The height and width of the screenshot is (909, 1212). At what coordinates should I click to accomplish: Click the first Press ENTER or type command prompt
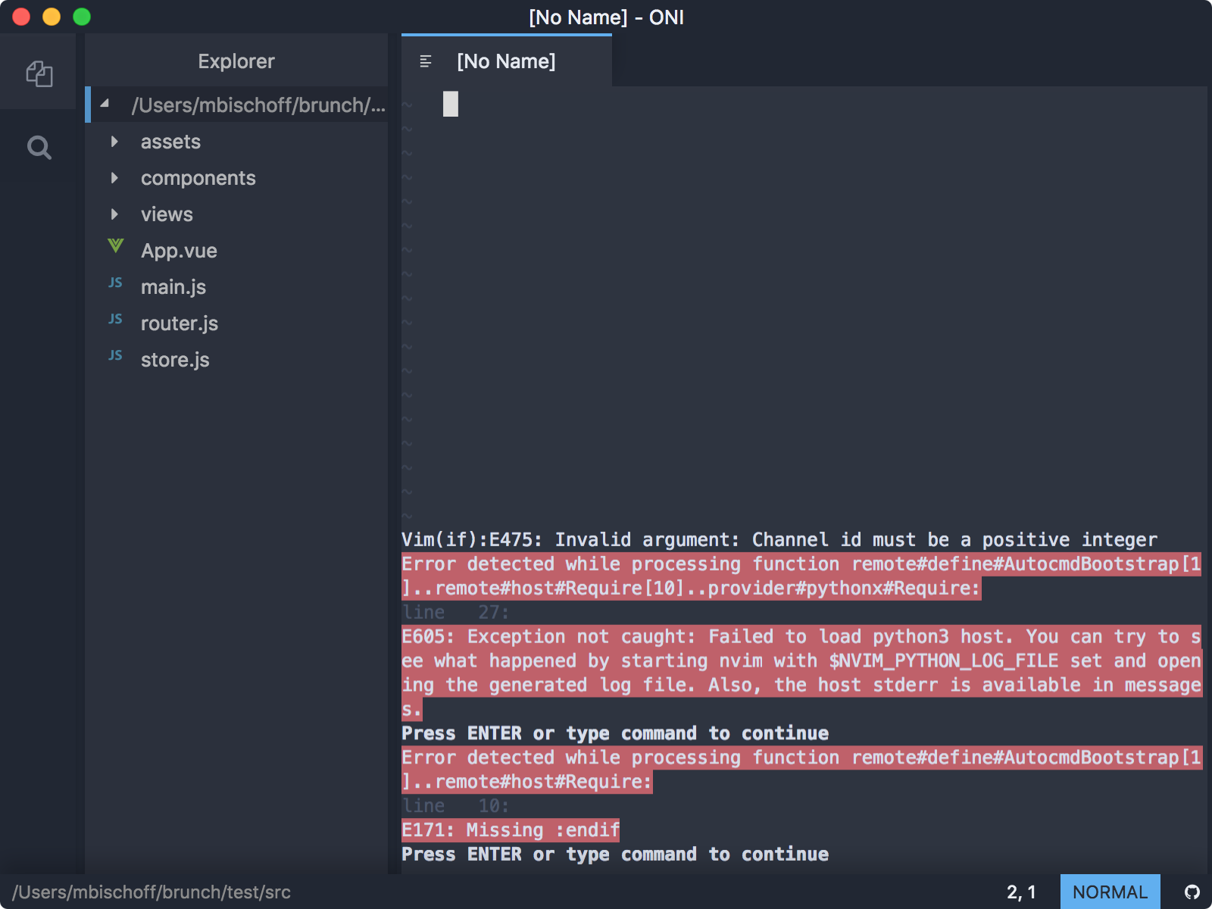pos(615,733)
